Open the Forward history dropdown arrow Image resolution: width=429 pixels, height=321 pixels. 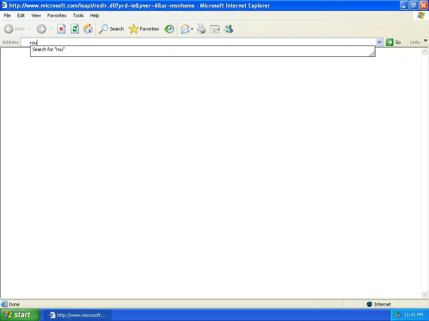point(51,29)
